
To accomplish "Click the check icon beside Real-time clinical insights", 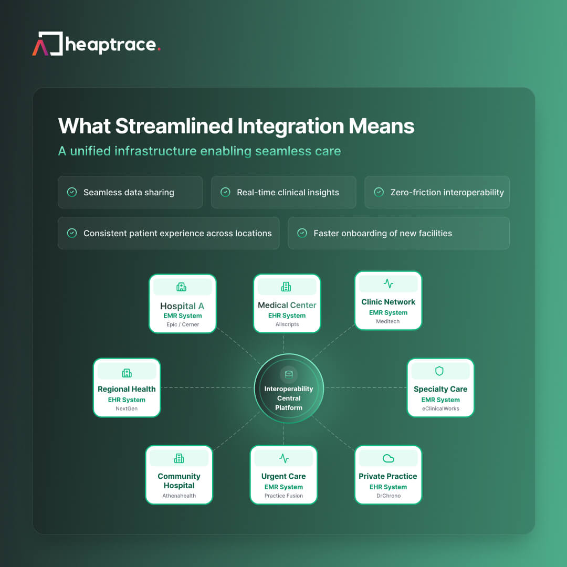I will click(225, 192).
